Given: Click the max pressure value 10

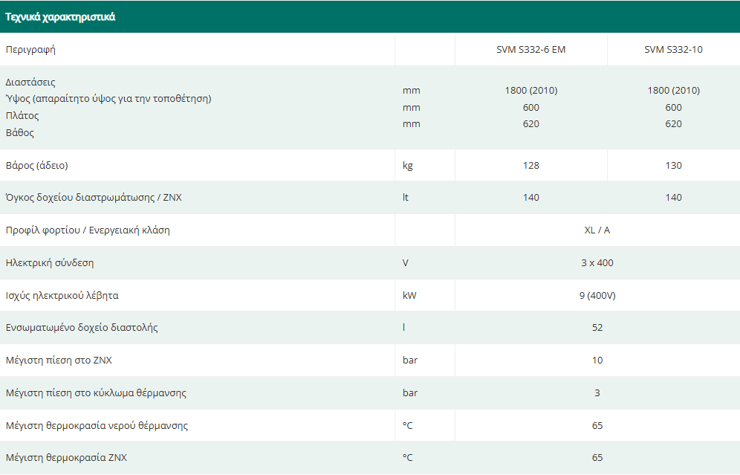Looking at the screenshot, I should pyautogui.click(x=597, y=360).
